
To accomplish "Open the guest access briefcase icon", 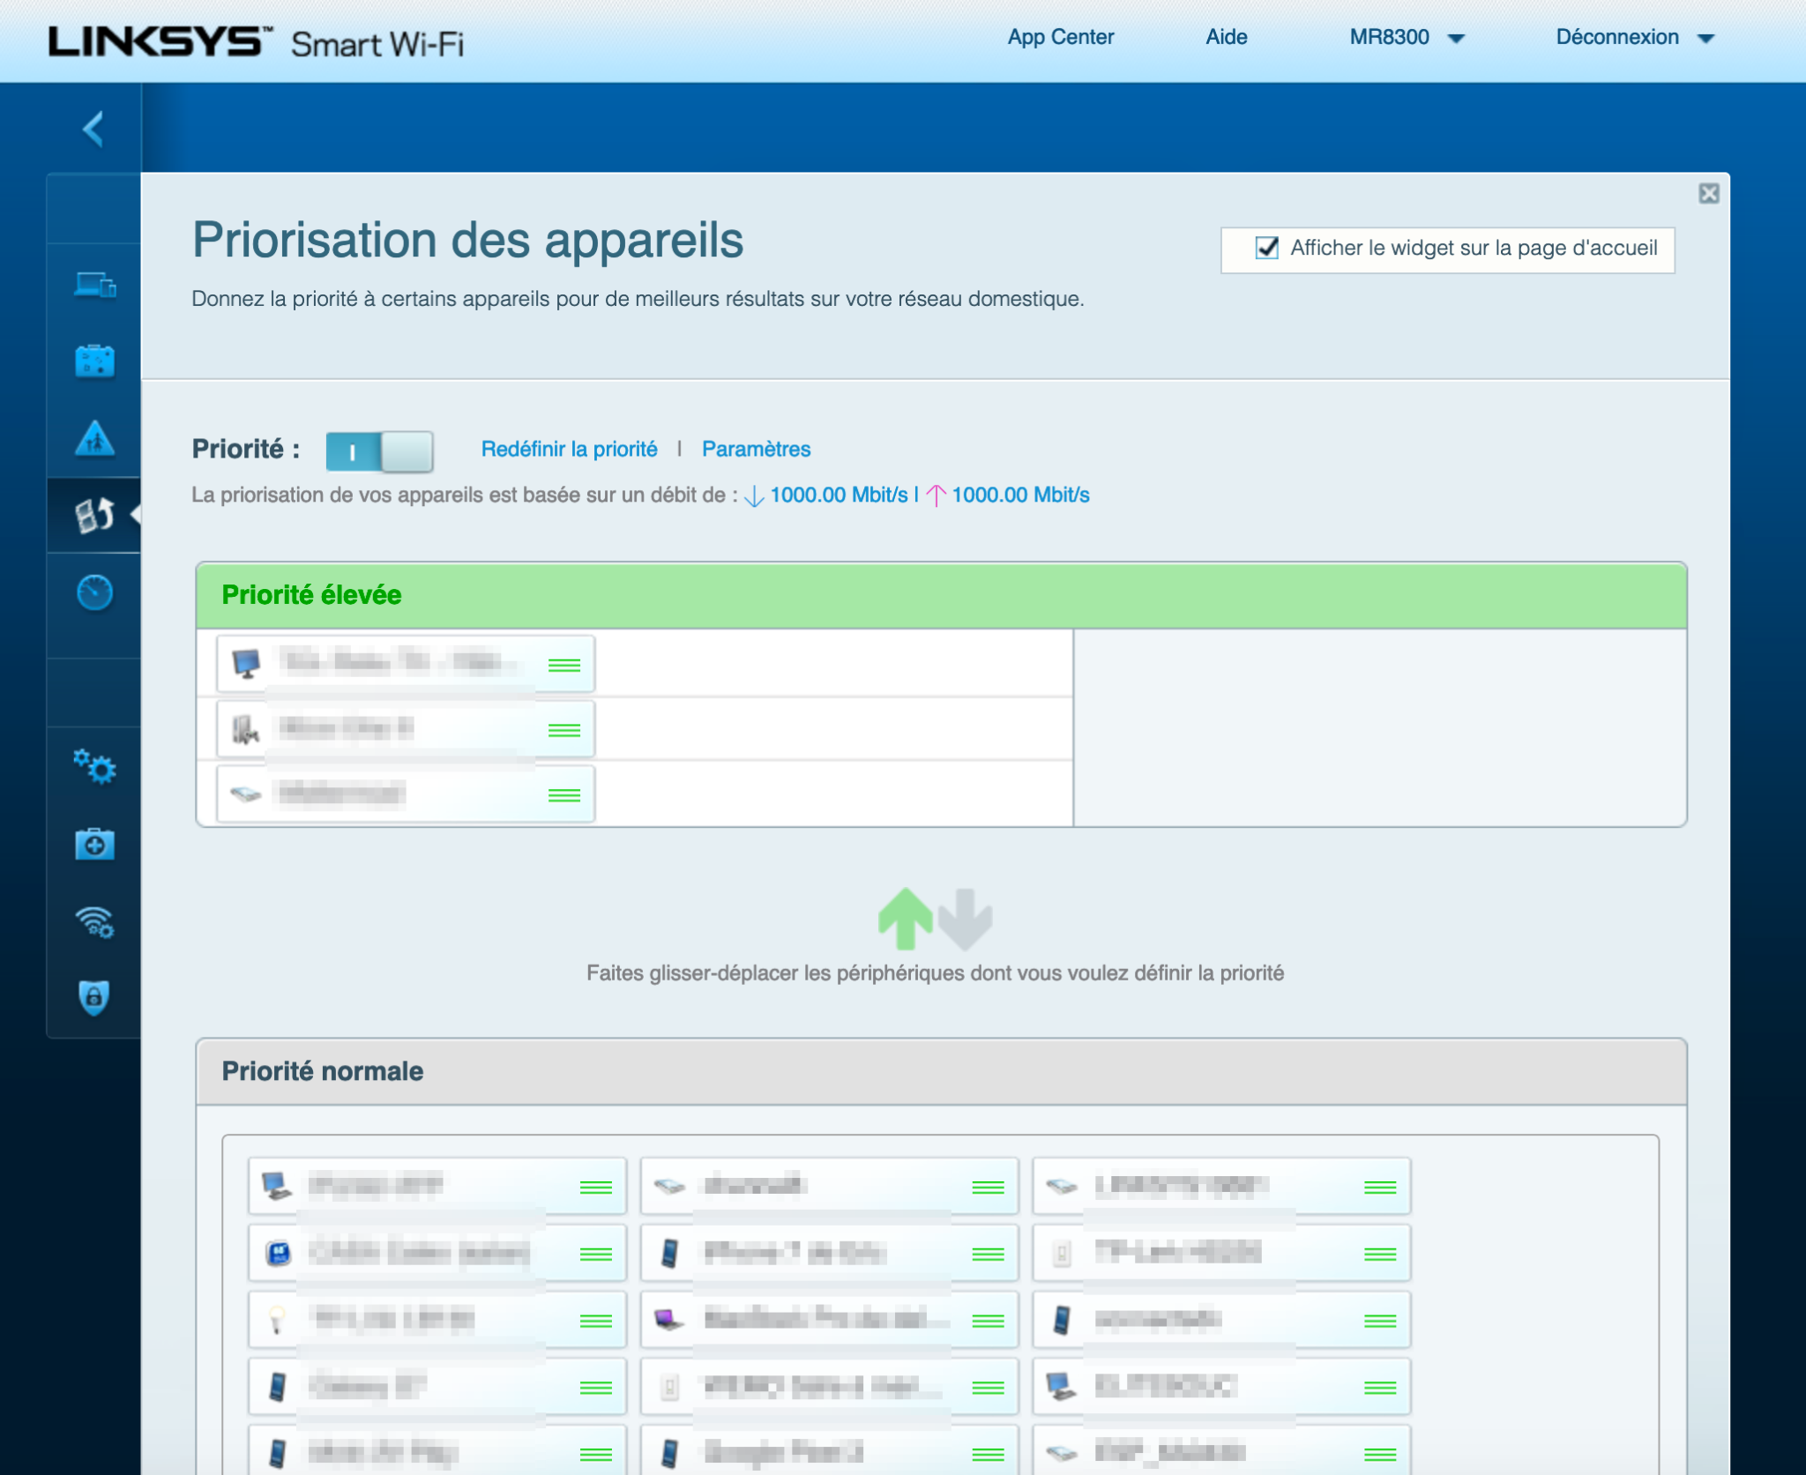I will [94, 361].
